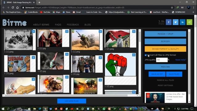
Task: Open the FAQs page
Action: [58, 25]
